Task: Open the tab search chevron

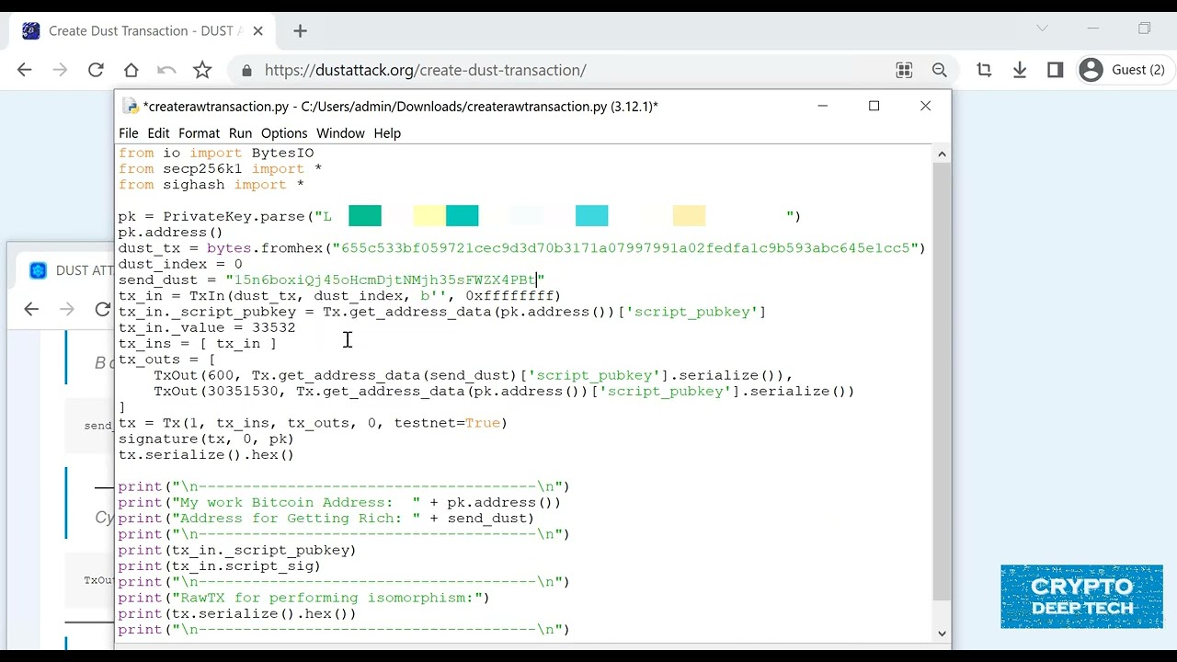Action: pyautogui.click(x=1042, y=29)
